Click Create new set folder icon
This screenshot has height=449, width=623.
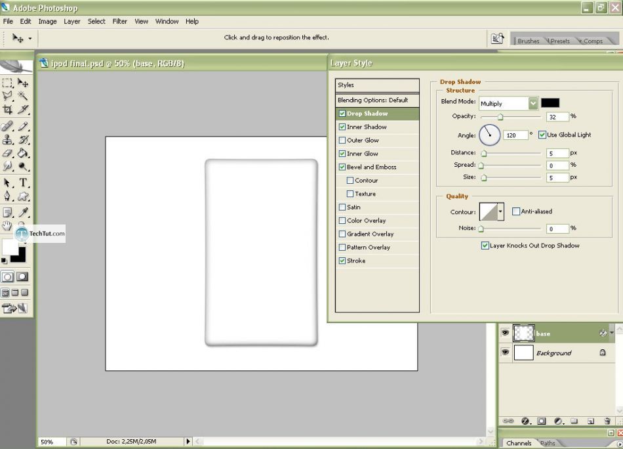(x=574, y=421)
